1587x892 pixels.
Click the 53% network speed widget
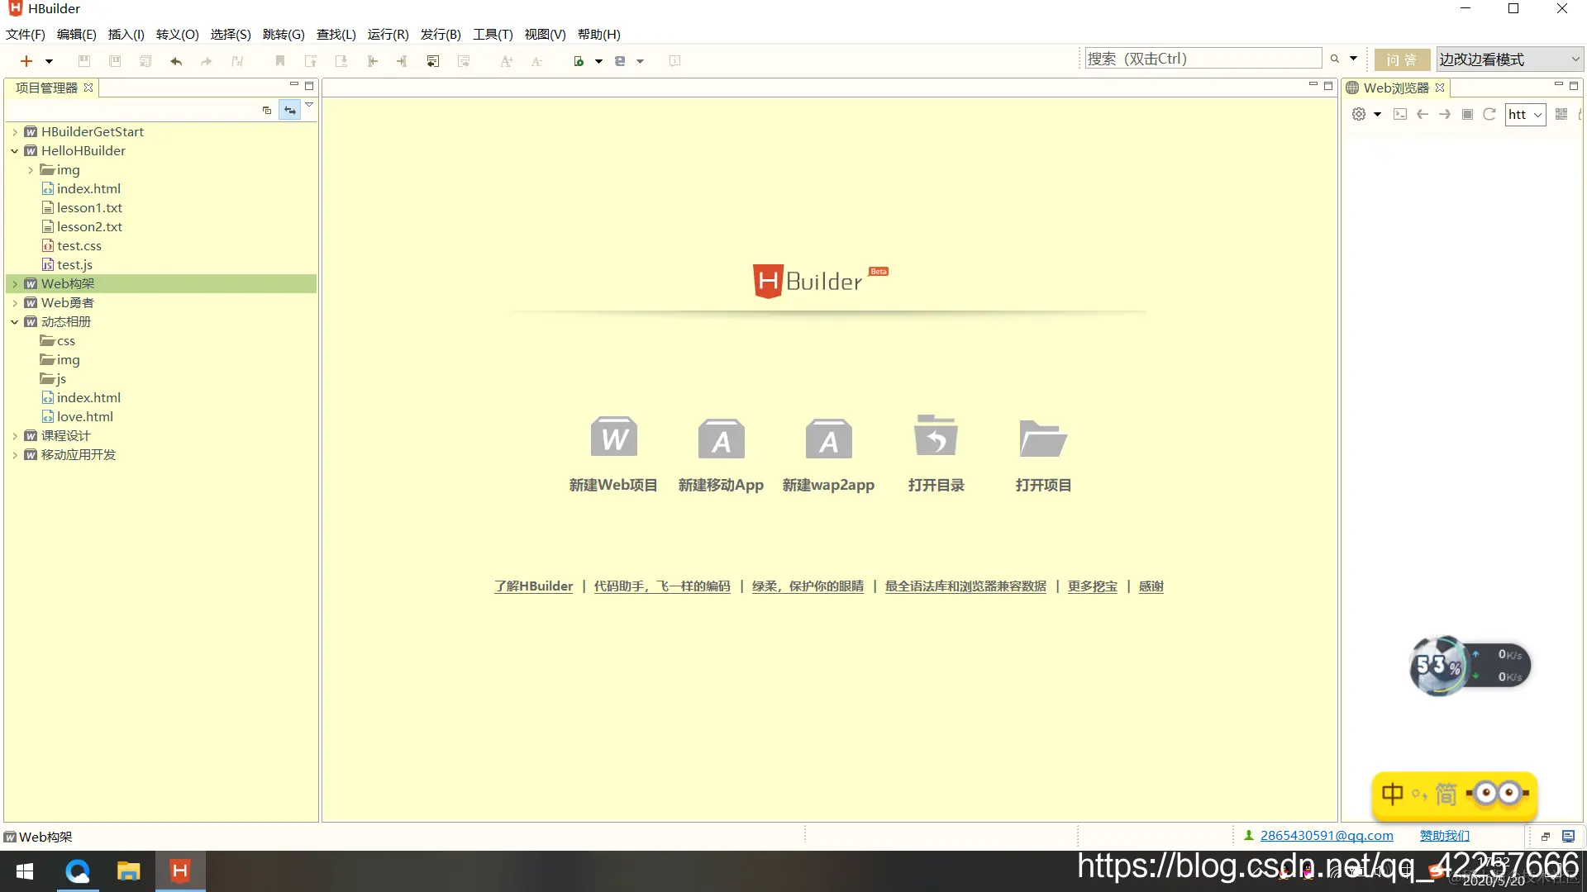click(1438, 666)
